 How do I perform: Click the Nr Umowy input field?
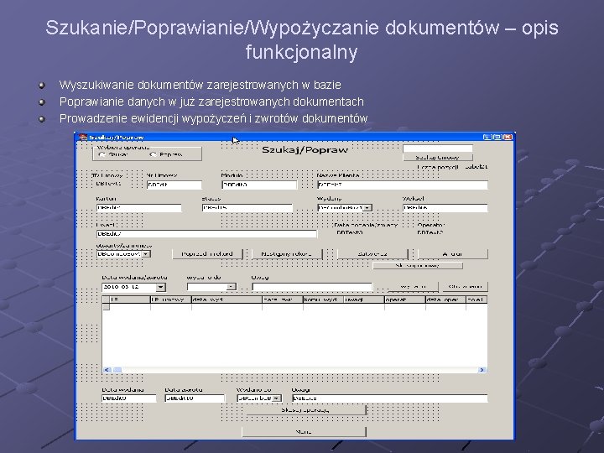point(174,185)
